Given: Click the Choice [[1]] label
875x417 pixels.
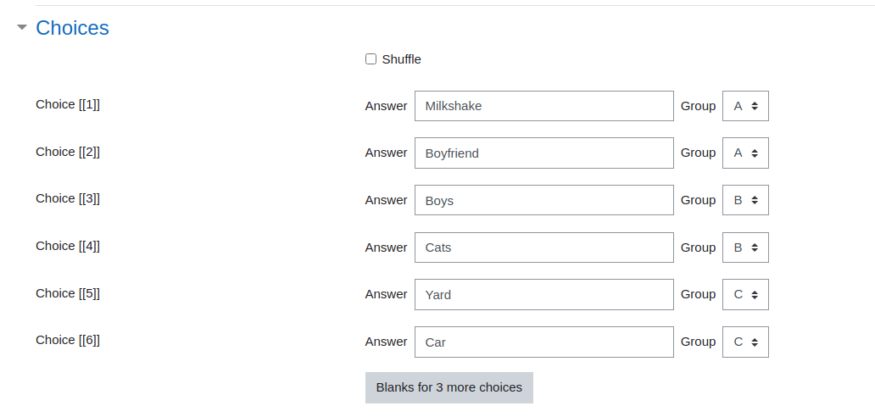Looking at the screenshot, I should tap(68, 104).
